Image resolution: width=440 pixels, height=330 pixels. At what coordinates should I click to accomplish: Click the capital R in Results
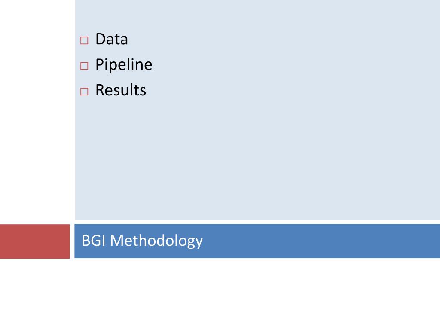point(101,90)
